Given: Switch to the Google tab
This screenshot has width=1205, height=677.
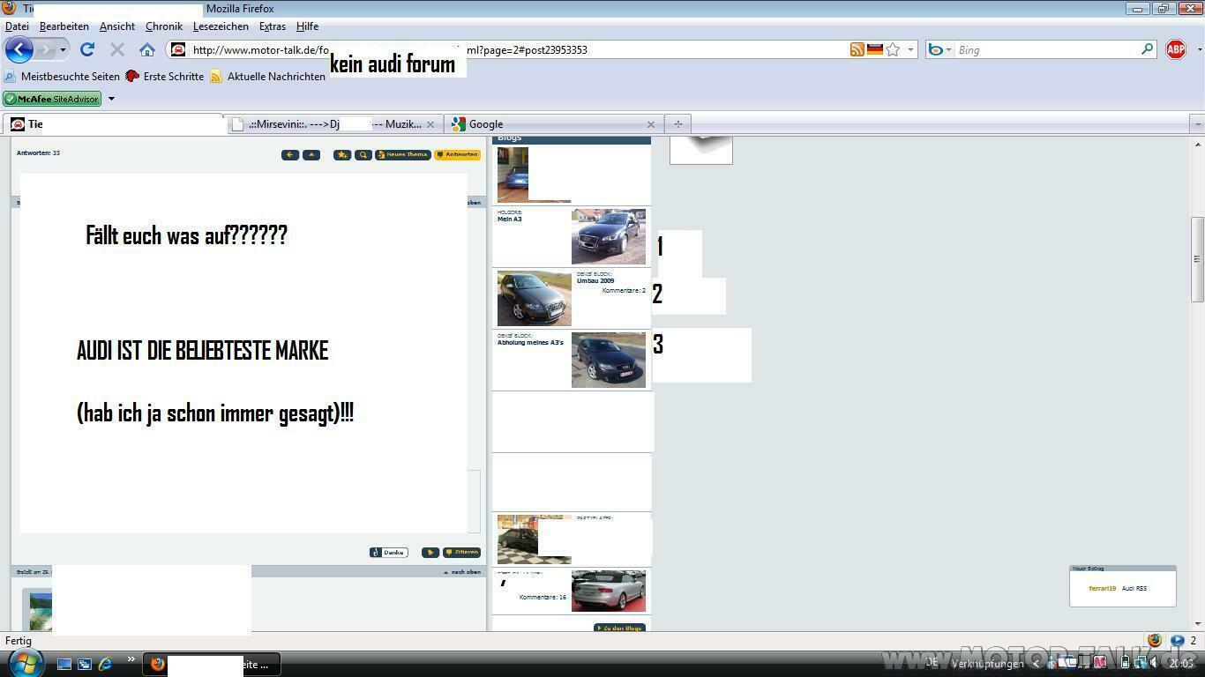Looking at the screenshot, I should coord(554,124).
